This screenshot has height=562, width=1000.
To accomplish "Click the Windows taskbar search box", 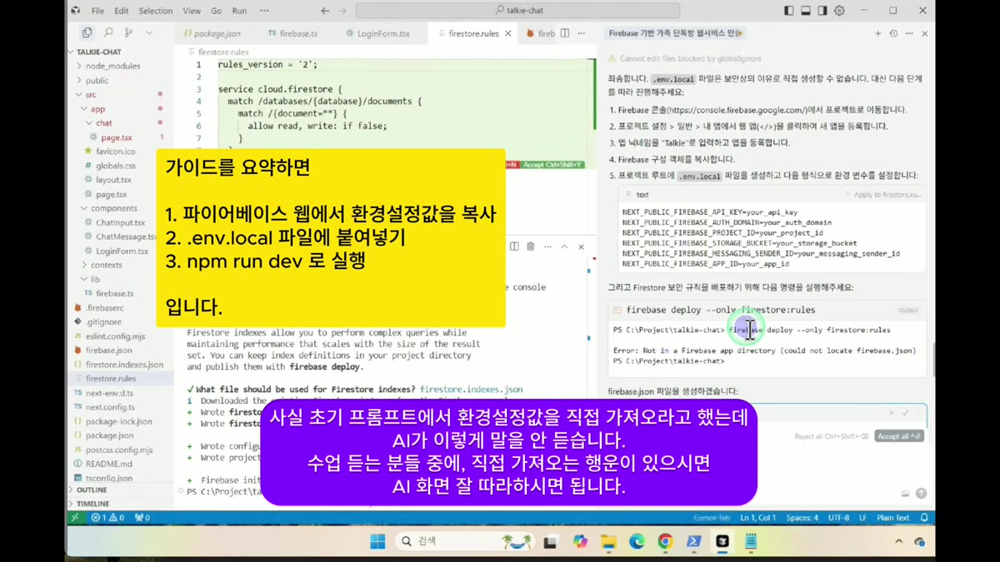I will tap(464, 542).
